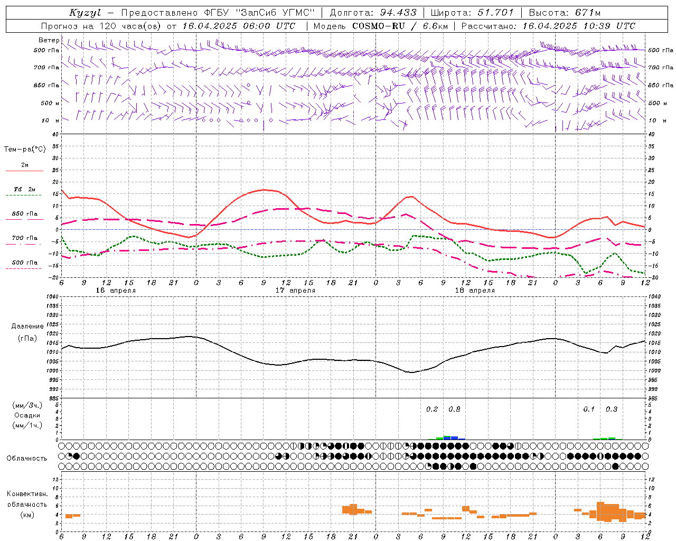Click the "Kyzyl" station name in the header
The image size is (676, 541).
85,13
